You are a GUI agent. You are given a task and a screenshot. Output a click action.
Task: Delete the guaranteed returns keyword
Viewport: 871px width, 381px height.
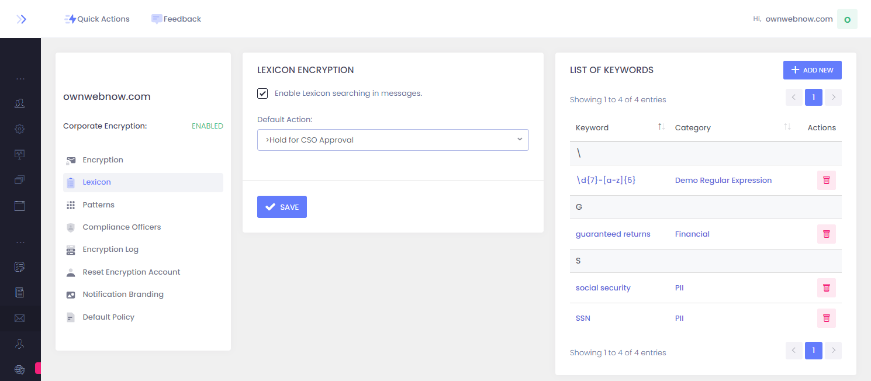point(826,234)
